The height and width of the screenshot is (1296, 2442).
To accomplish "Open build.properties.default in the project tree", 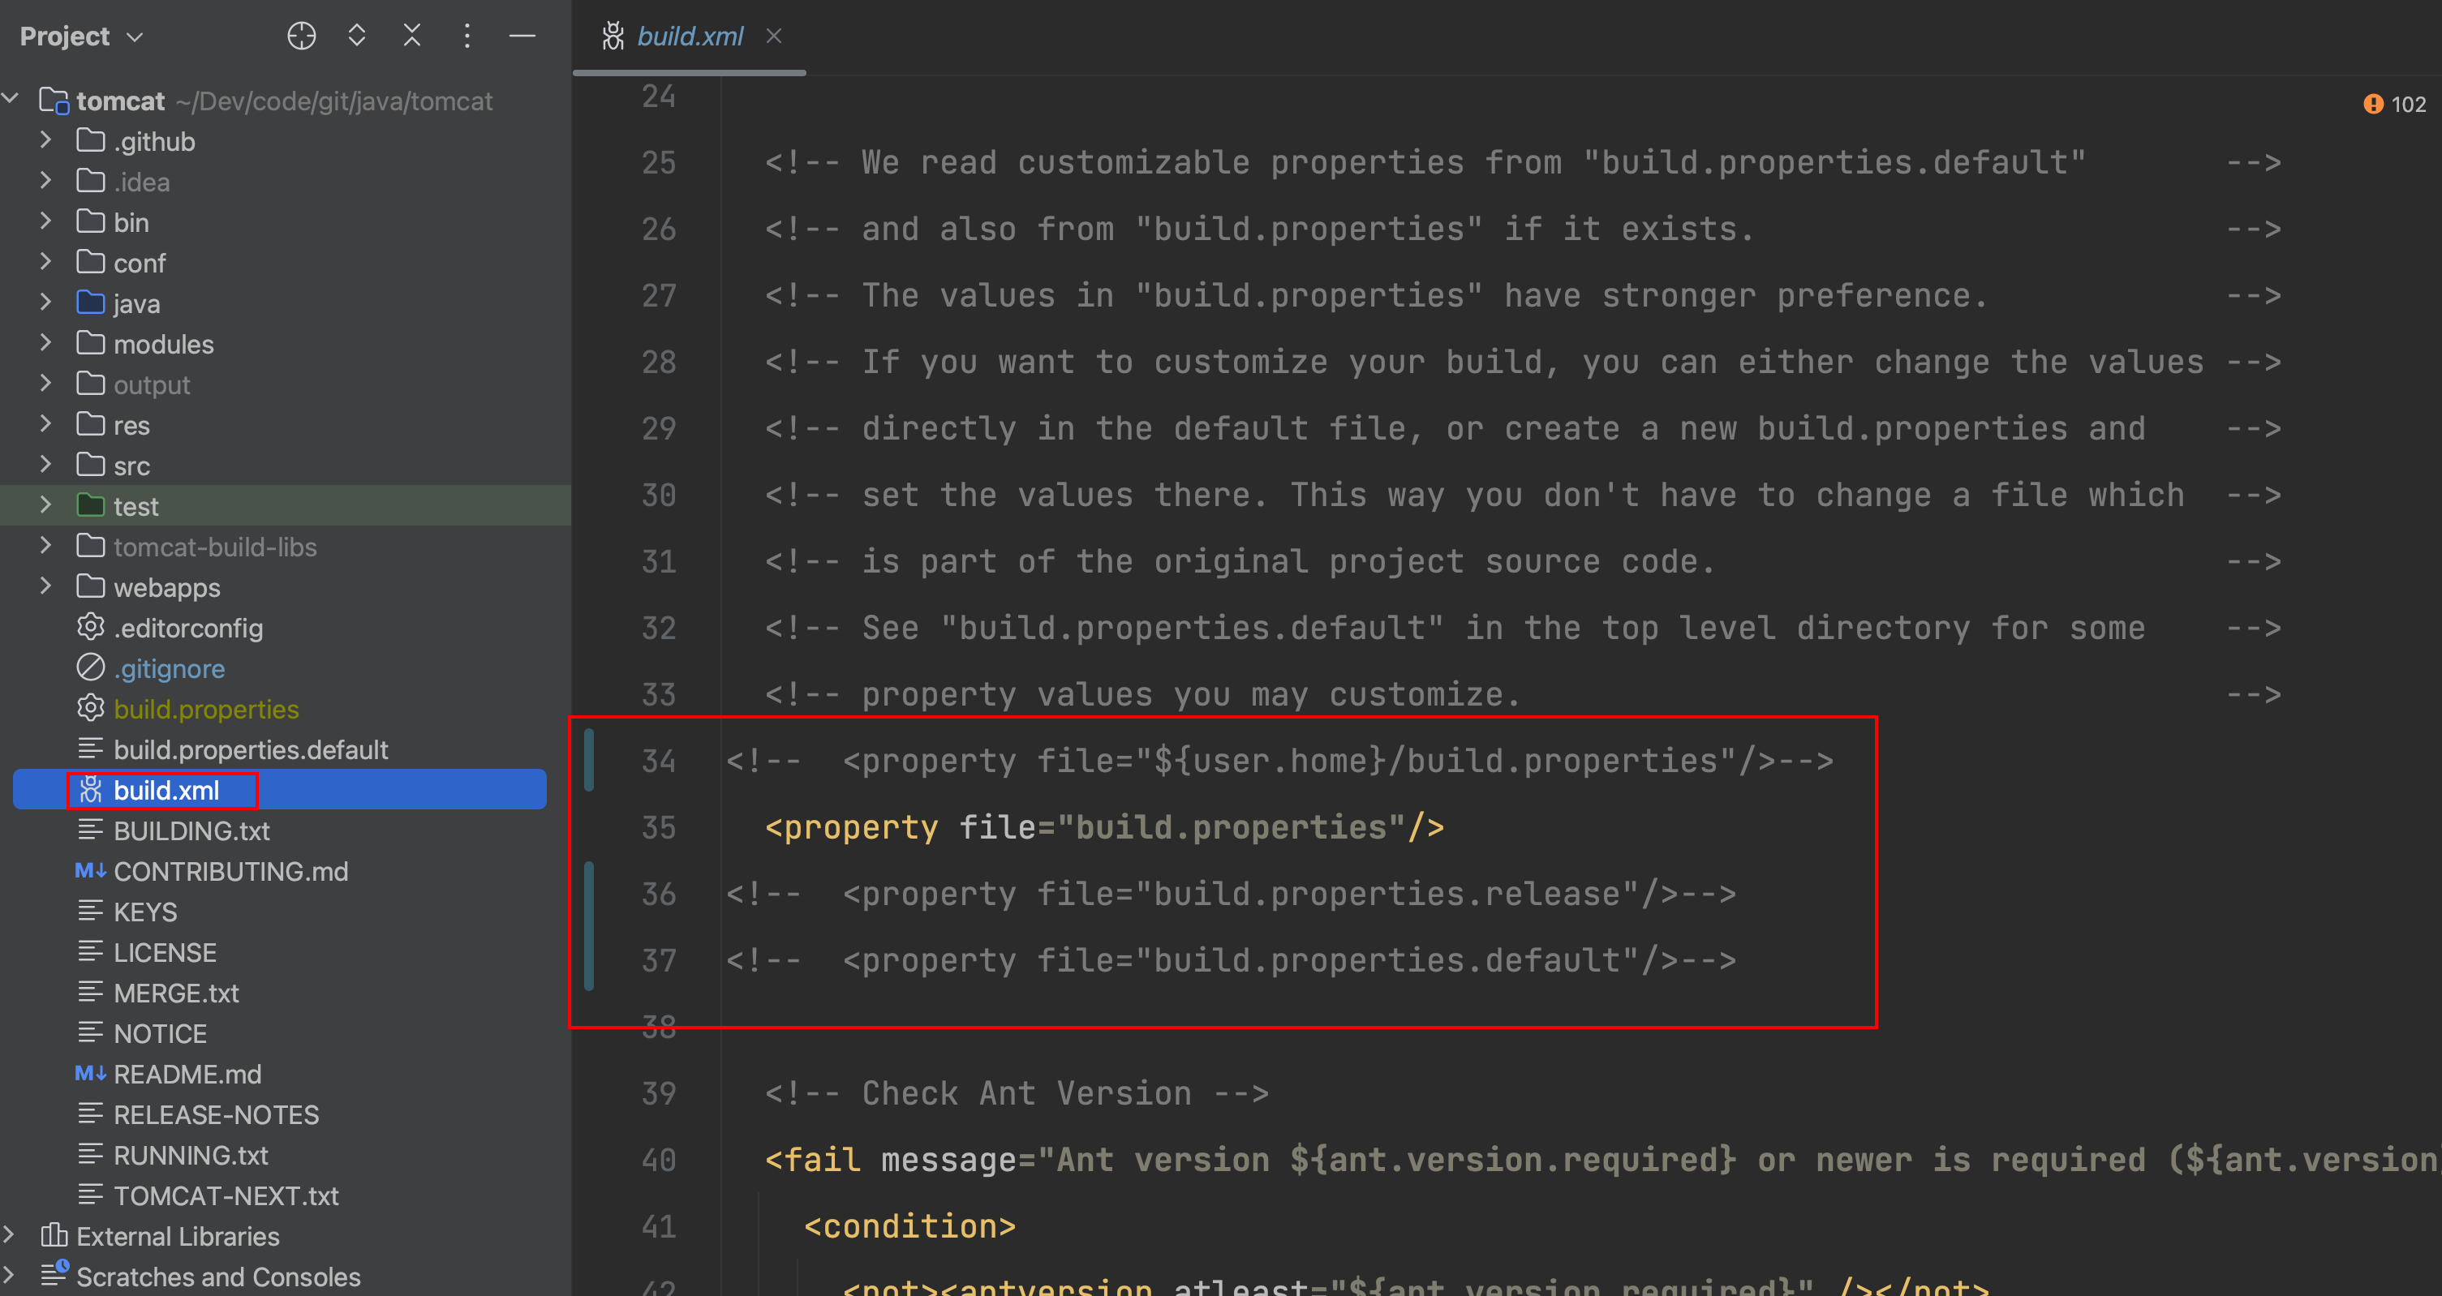I will coord(250,749).
